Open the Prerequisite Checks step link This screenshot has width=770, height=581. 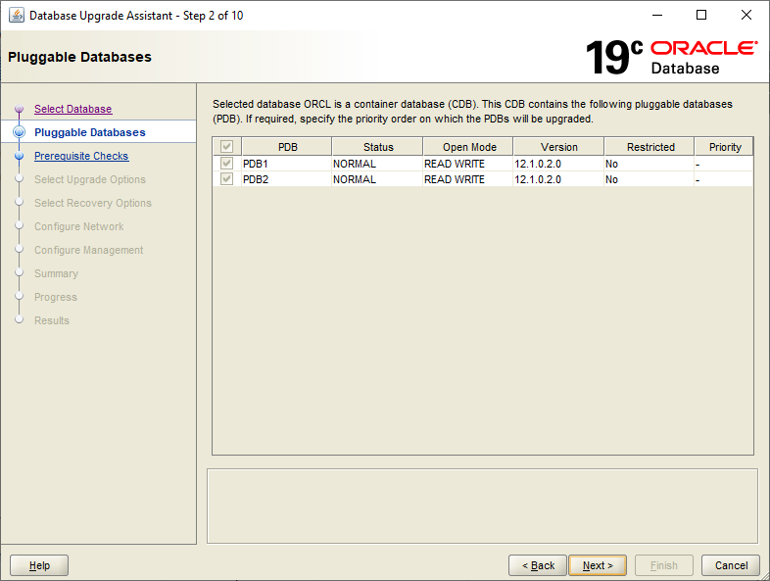click(x=81, y=156)
